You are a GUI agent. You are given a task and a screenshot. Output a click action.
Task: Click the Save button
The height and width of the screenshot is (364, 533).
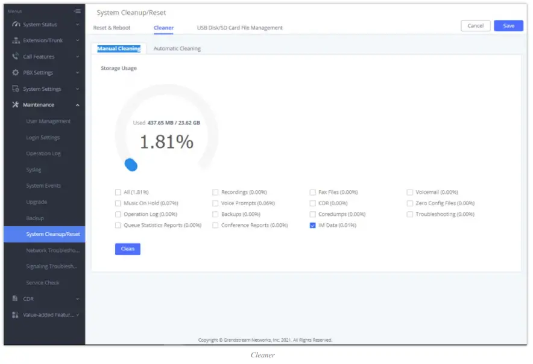pos(508,26)
